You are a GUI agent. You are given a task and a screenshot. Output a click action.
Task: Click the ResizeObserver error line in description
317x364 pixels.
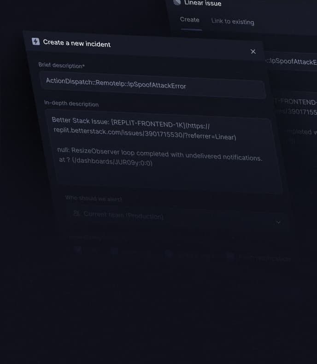click(159, 154)
